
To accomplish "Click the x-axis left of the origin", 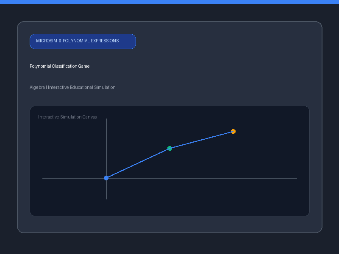I will (x=73, y=178).
